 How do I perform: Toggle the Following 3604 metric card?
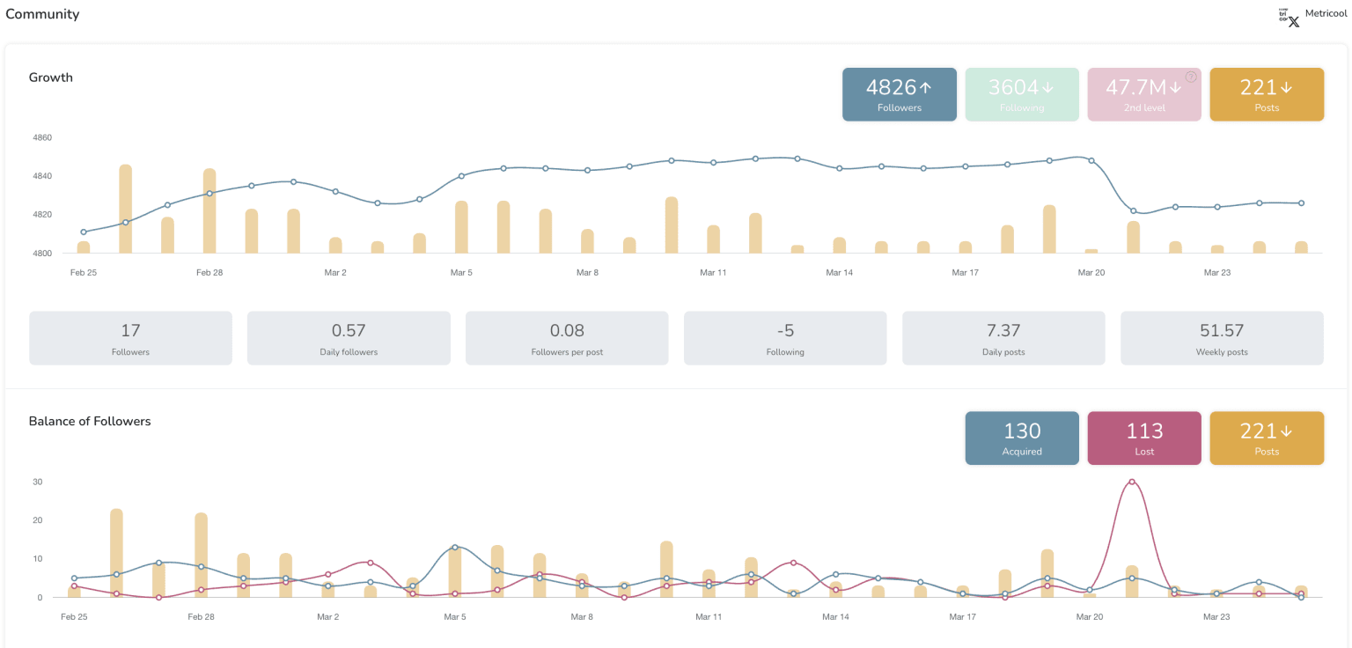tap(1022, 94)
